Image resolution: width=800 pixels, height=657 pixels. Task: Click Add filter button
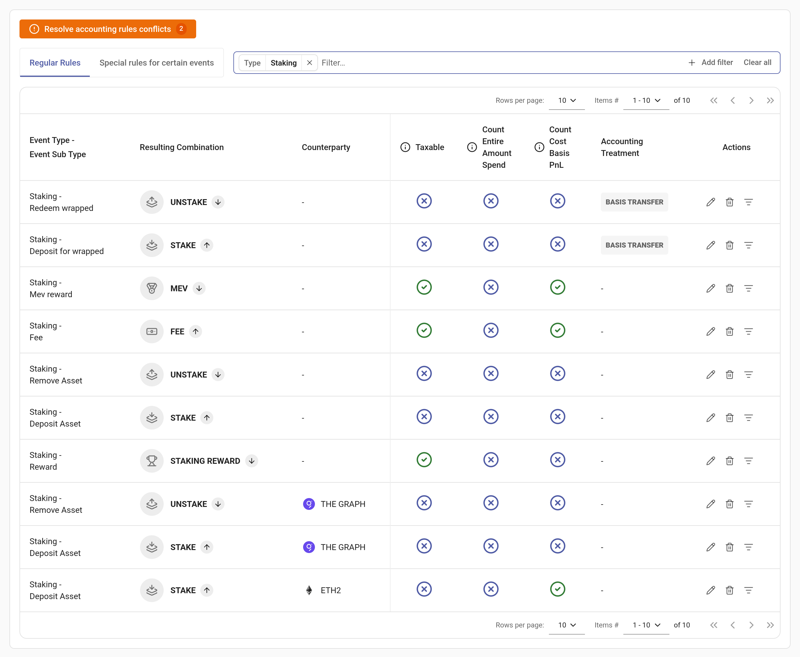pos(710,62)
